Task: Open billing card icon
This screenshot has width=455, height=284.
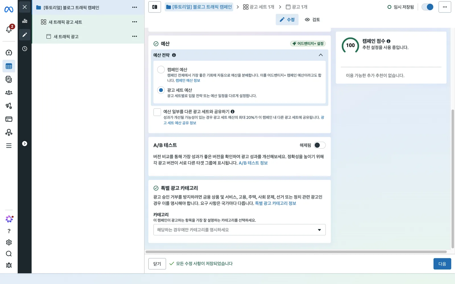Action: (x=9, y=119)
